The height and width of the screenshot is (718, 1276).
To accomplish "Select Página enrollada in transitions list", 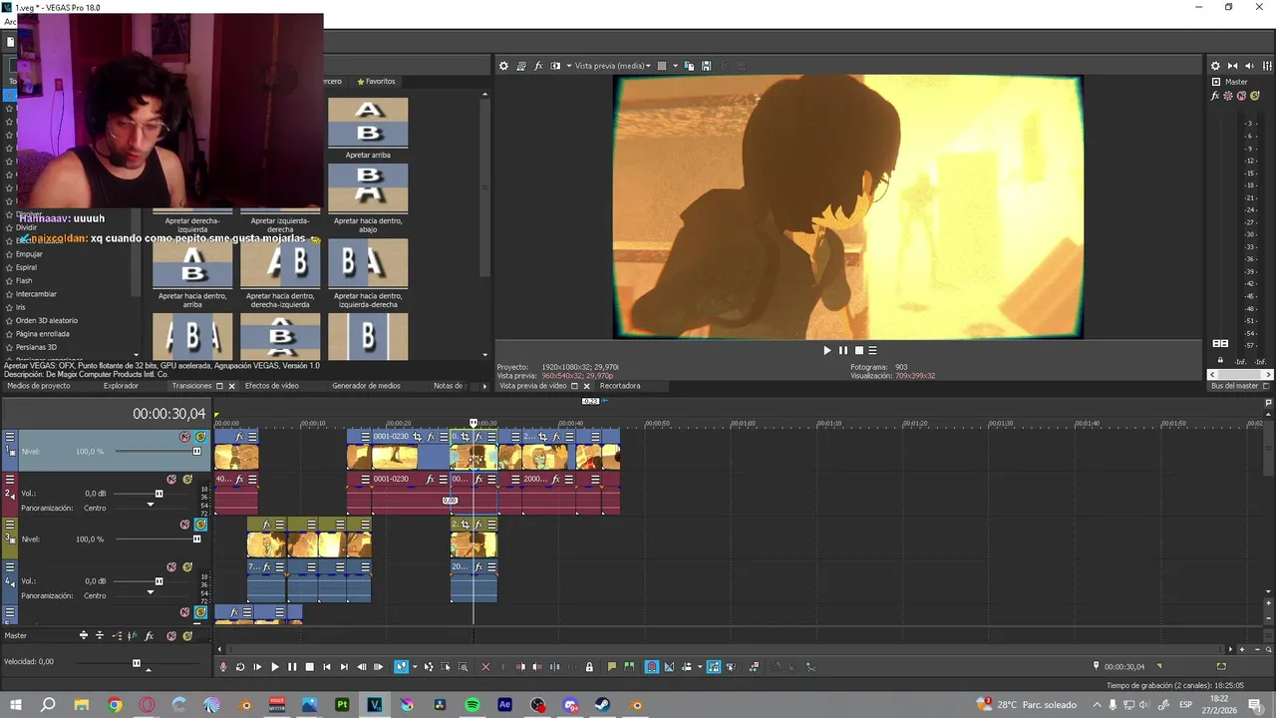I will [x=42, y=334].
